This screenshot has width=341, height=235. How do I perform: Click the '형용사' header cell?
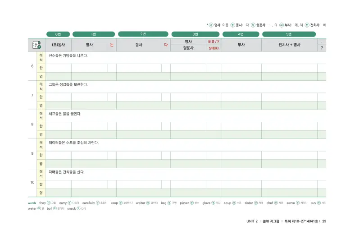(x=188, y=48)
